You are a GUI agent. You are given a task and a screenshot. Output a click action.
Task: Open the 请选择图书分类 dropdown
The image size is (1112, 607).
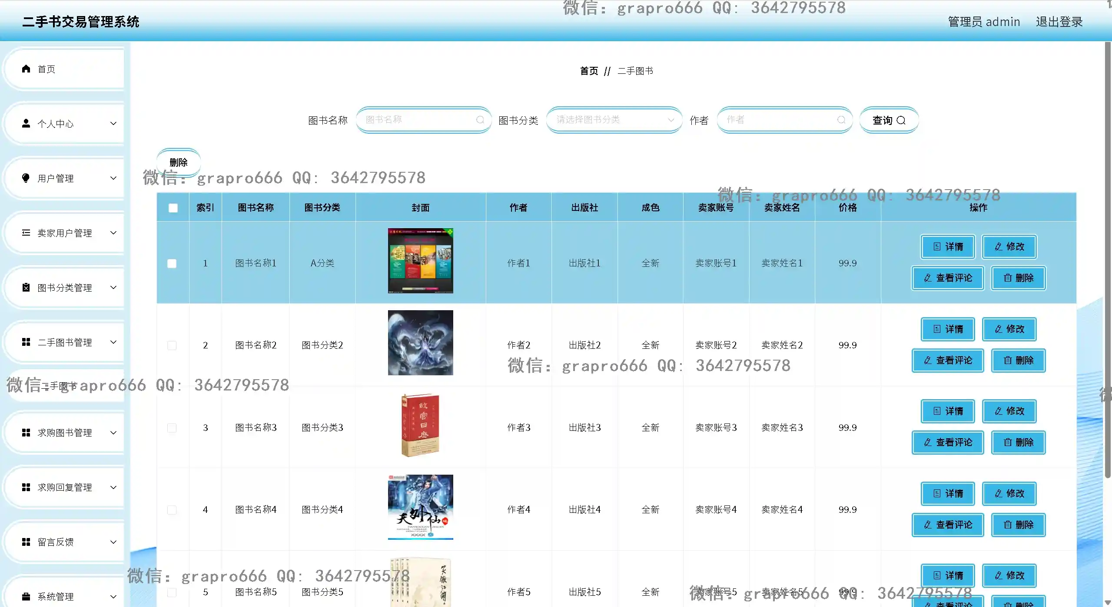(613, 120)
